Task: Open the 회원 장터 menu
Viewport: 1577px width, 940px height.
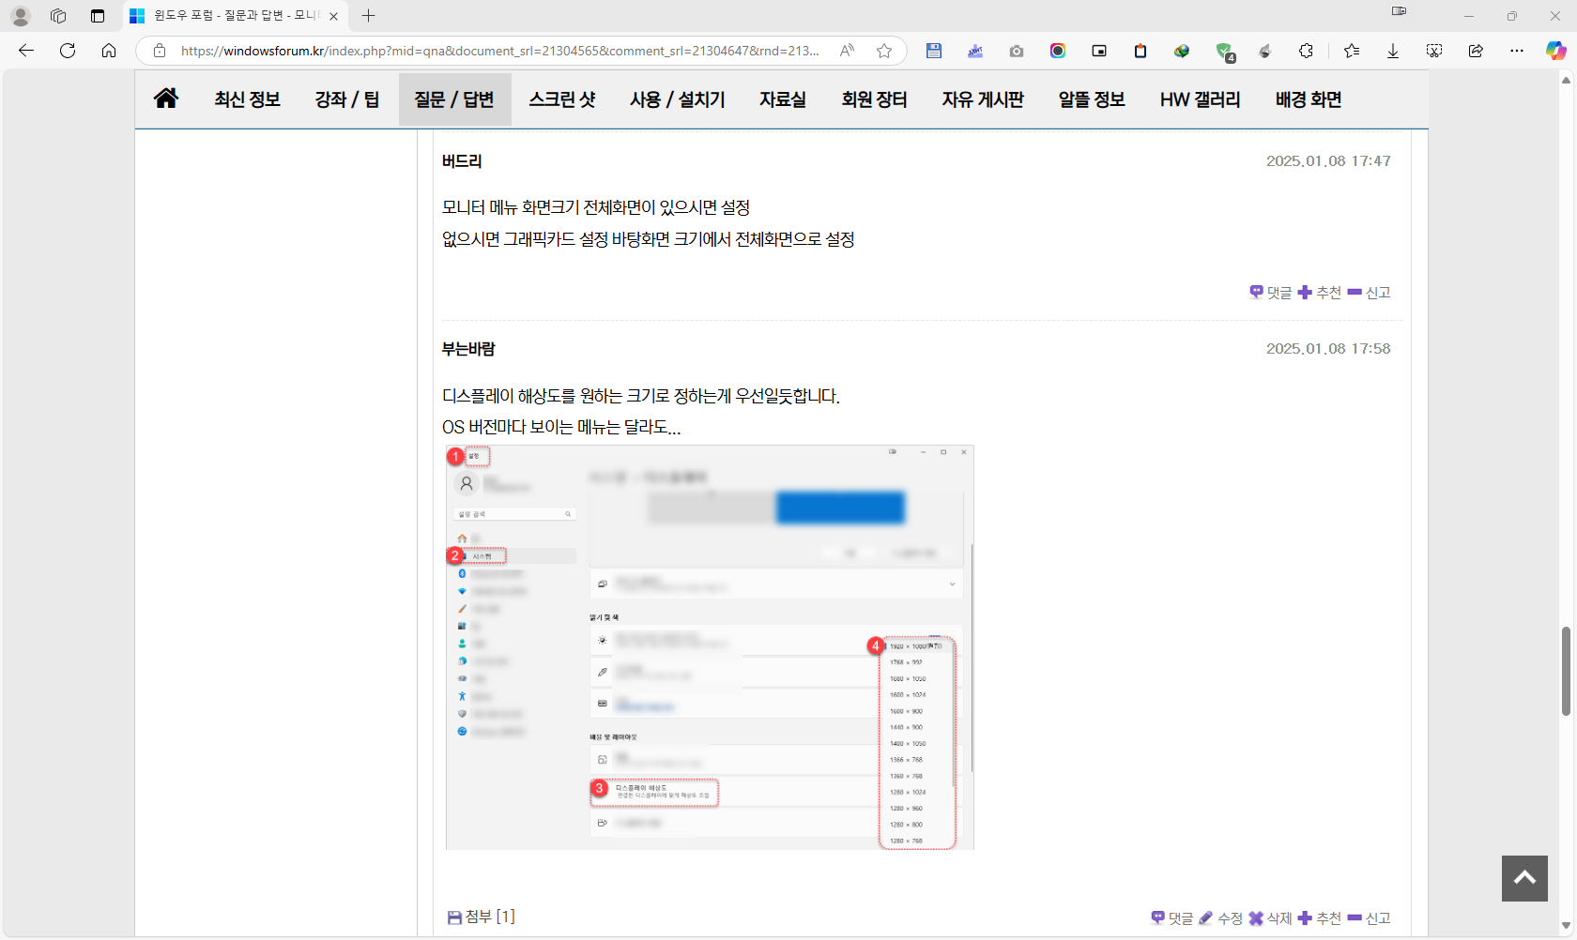Action: point(874,99)
